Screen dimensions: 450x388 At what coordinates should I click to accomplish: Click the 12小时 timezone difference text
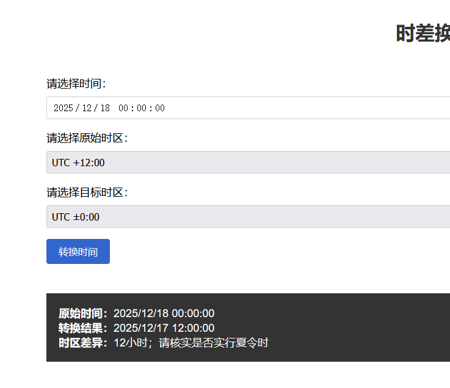pos(131,343)
